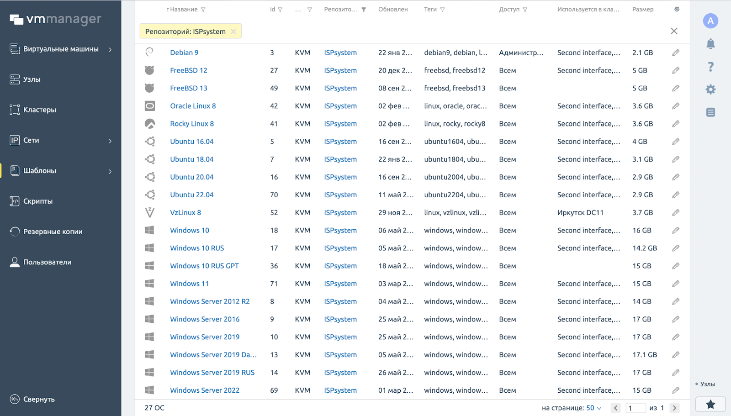
Task: Open the task list icon in right sidebar
Action: pyautogui.click(x=710, y=112)
